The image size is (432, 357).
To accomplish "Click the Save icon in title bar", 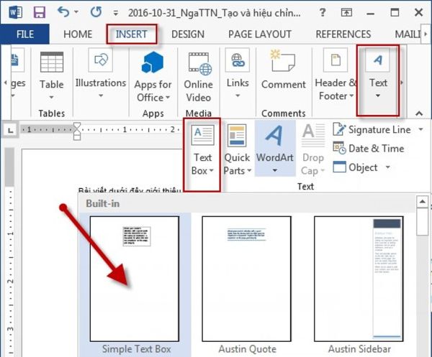I will pos(40,12).
